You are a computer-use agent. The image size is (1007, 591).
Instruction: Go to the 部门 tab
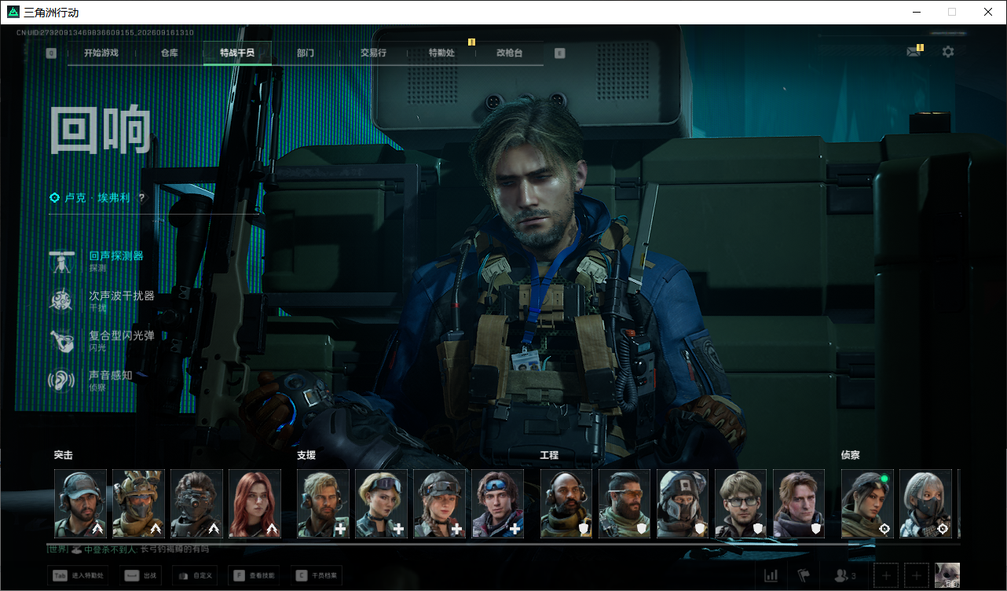coord(306,53)
